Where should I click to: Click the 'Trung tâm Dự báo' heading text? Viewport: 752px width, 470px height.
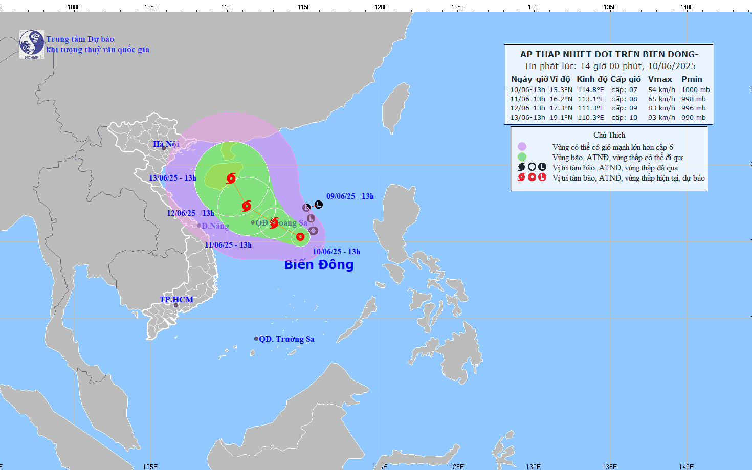coord(80,39)
